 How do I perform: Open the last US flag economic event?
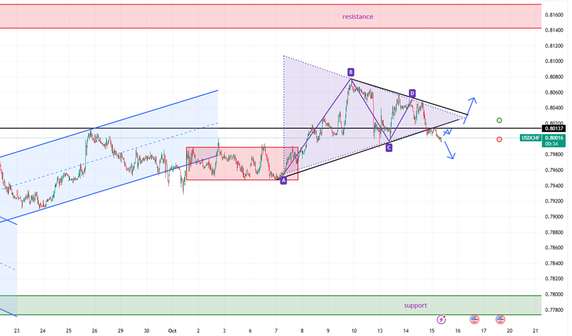pyautogui.click(x=500, y=319)
